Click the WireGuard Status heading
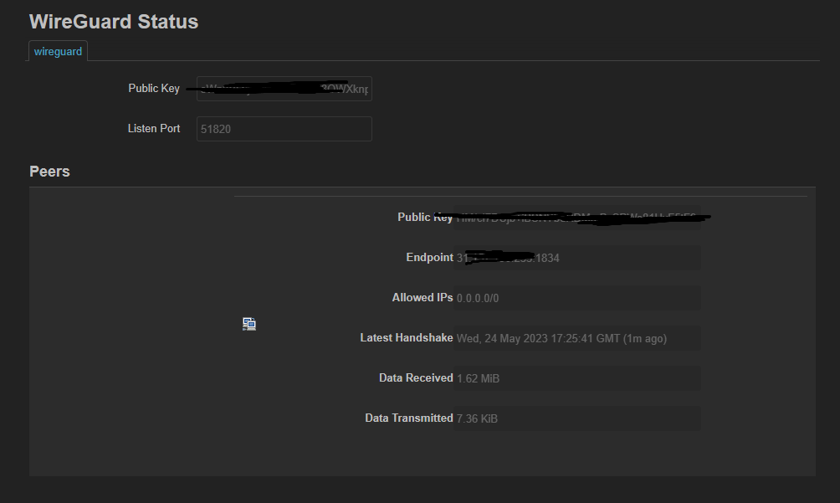 (x=114, y=22)
